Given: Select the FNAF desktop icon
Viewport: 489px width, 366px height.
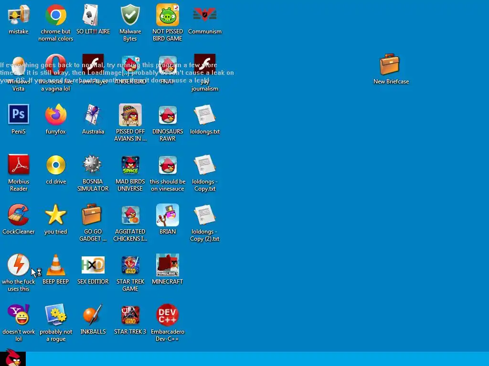Looking at the screenshot, I should [168, 65].
